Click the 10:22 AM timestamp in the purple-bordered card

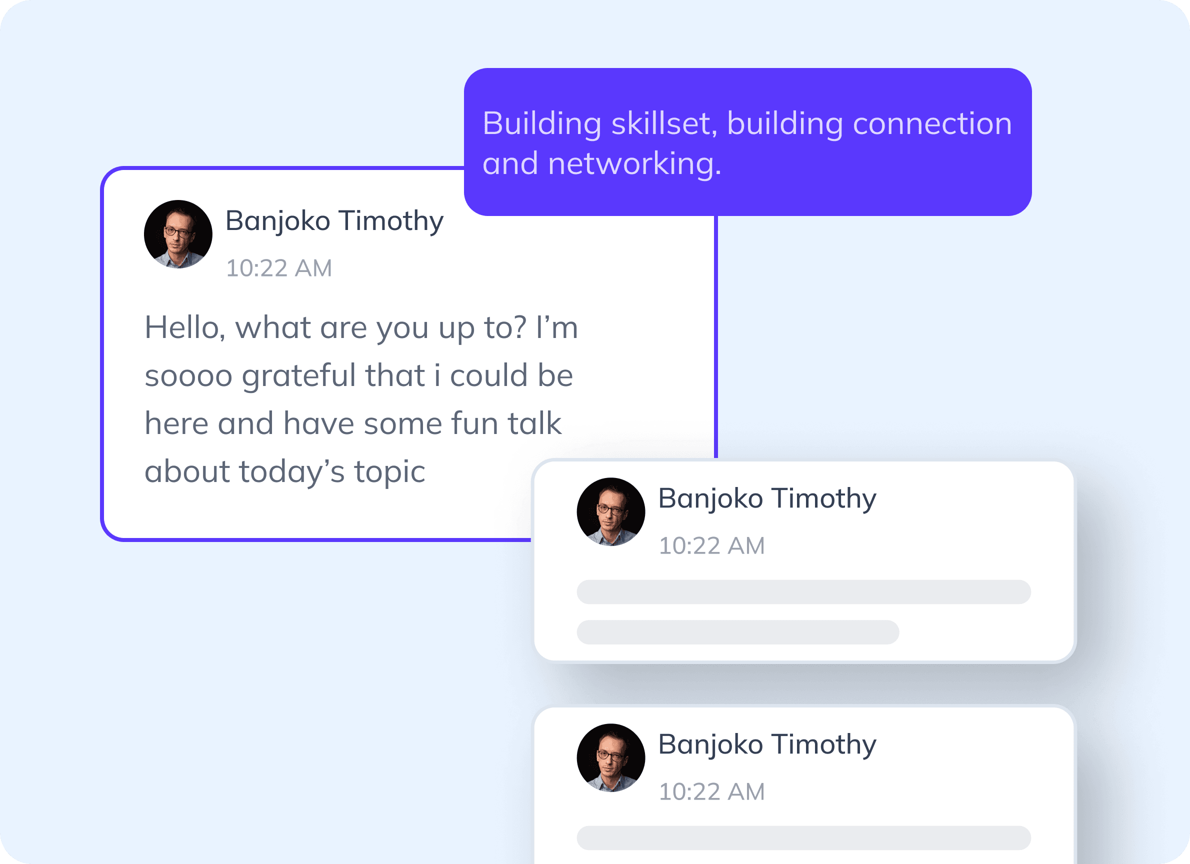278,268
